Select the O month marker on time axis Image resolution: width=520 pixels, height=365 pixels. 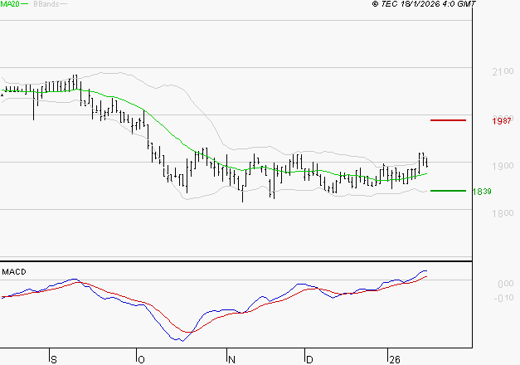(139, 360)
